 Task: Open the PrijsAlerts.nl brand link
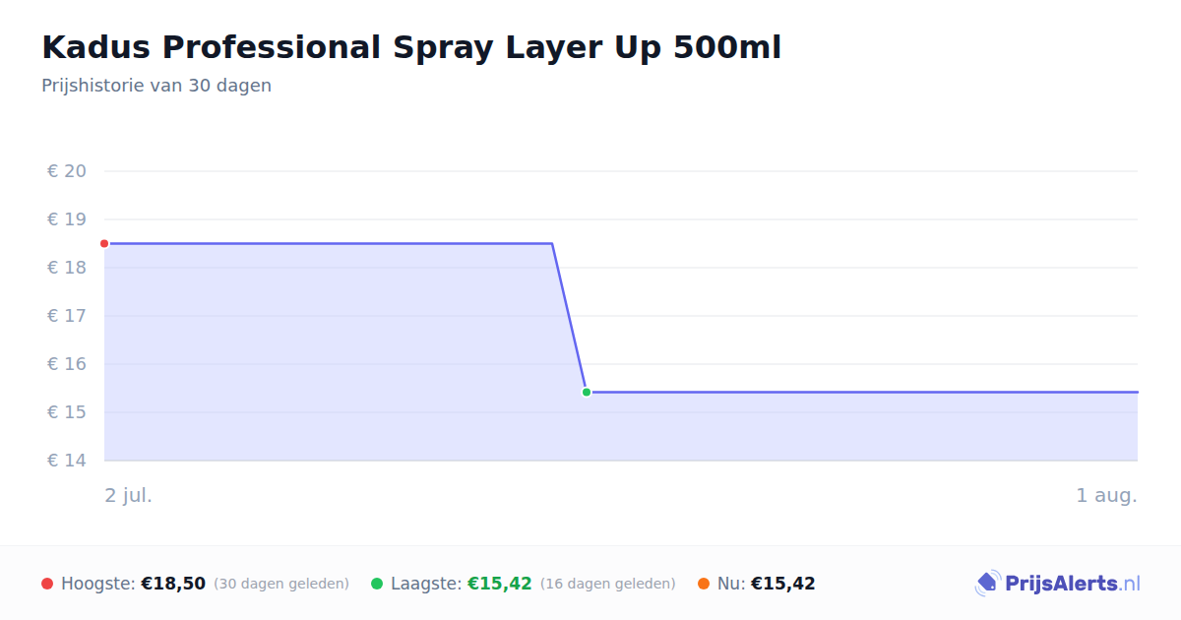click(1058, 584)
